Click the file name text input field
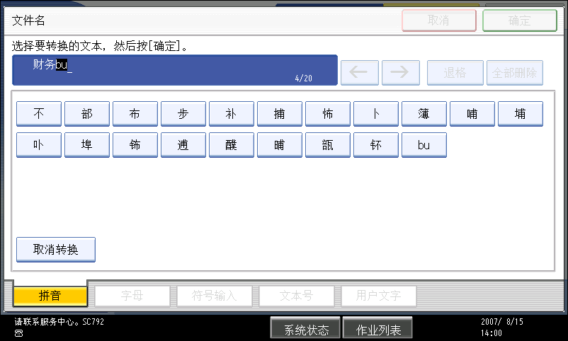The image size is (568, 341). (x=174, y=70)
